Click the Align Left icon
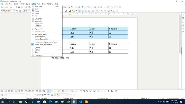The height and width of the screenshot is (104, 185). coord(79,11)
